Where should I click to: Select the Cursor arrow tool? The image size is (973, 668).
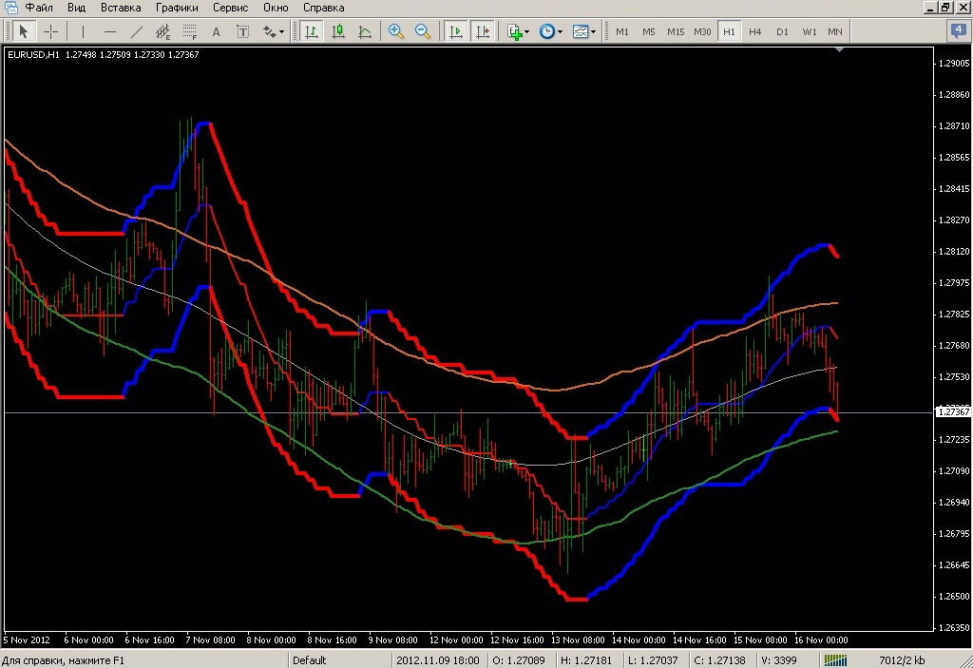(24, 31)
